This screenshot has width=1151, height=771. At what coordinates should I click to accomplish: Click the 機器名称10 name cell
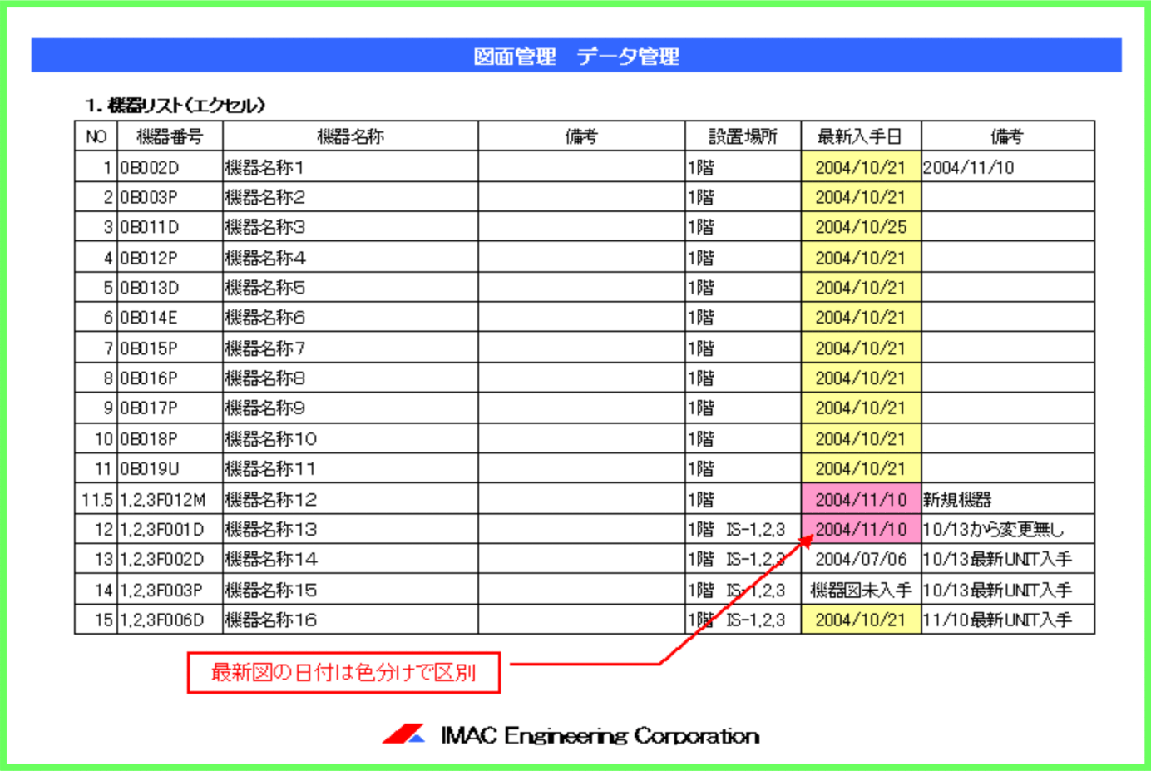coord(350,438)
